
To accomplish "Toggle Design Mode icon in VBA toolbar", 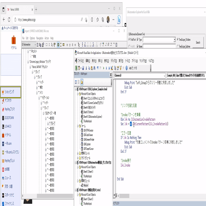I will click(112, 68).
